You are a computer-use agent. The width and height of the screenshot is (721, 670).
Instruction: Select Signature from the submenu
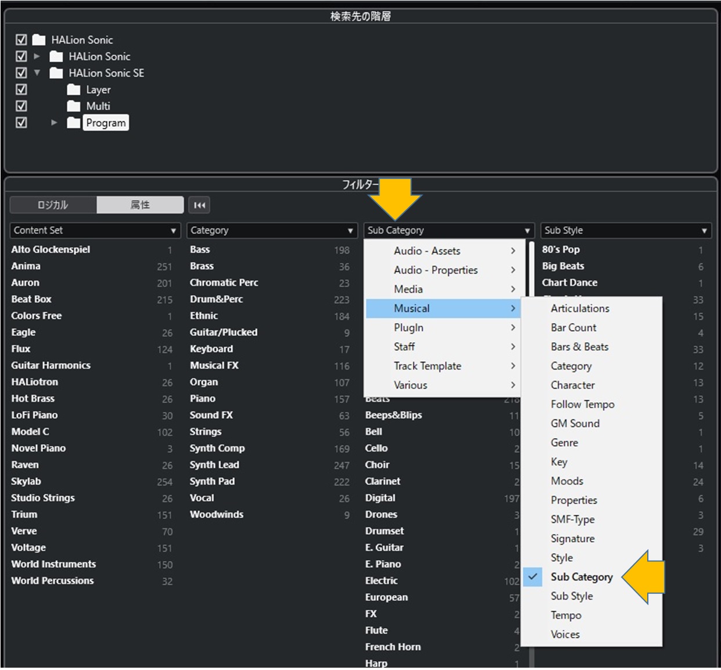point(591,539)
